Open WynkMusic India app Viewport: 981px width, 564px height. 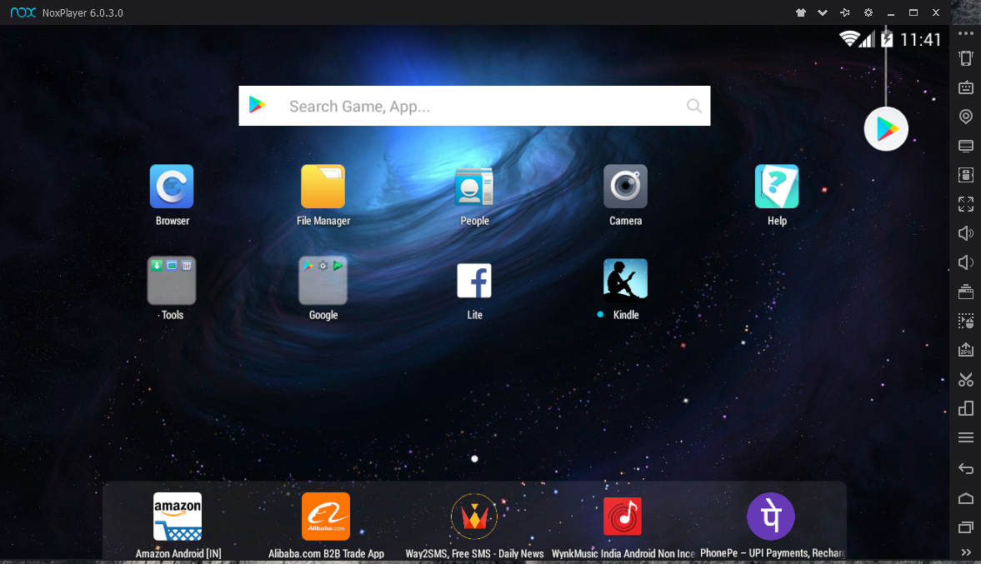(x=623, y=517)
